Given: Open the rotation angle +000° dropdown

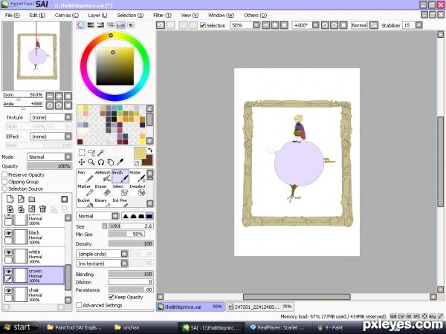Looking at the screenshot, I should [315, 25].
